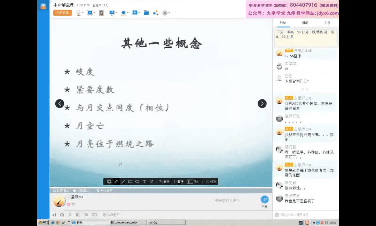The height and width of the screenshot is (226, 376).
Task: Switch to the 提问 tab
Action: click(x=305, y=23)
